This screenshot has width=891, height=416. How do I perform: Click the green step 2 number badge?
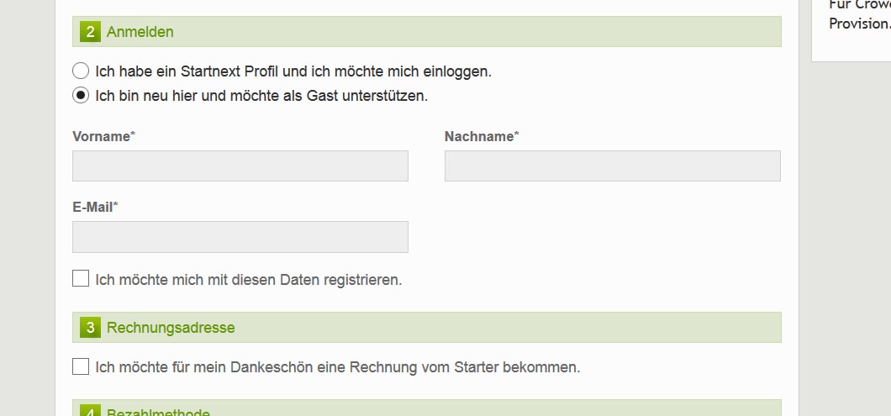pyautogui.click(x=90, y=32)
